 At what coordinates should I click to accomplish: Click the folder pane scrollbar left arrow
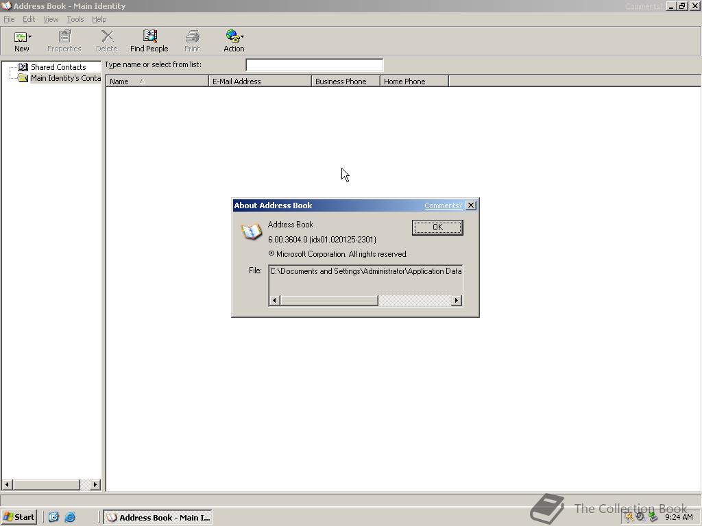[7, 484]
